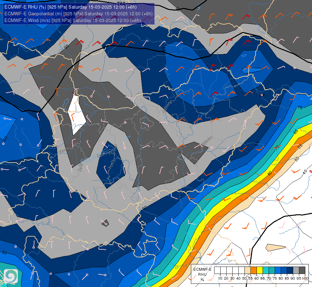
Task: Pick the bright blue 75–80 legend swatch
Action: click(x=278, y=270)
